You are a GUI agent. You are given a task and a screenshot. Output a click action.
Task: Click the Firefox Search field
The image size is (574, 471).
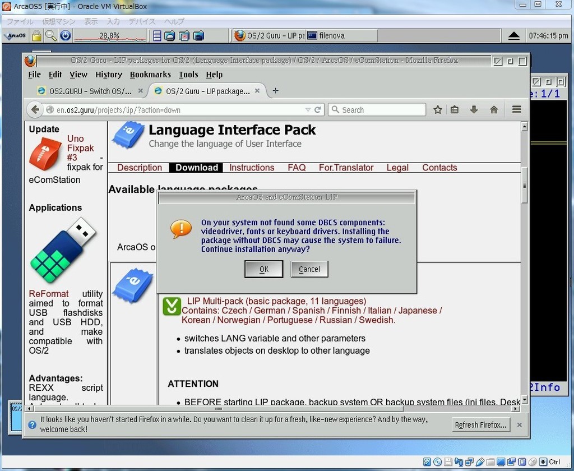(x=377, y=110)
